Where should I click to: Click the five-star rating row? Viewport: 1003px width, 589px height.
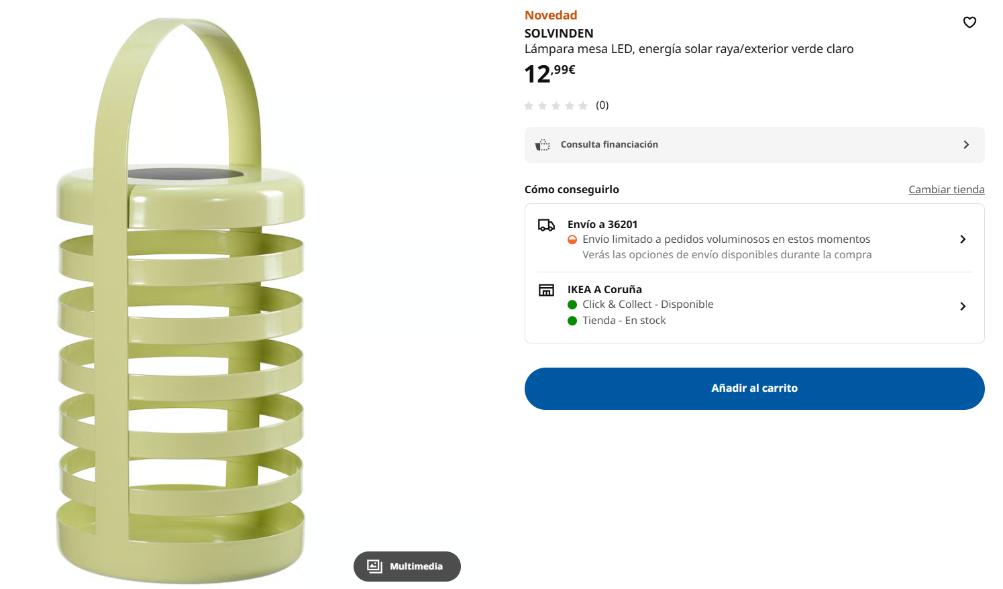(556, 106)
